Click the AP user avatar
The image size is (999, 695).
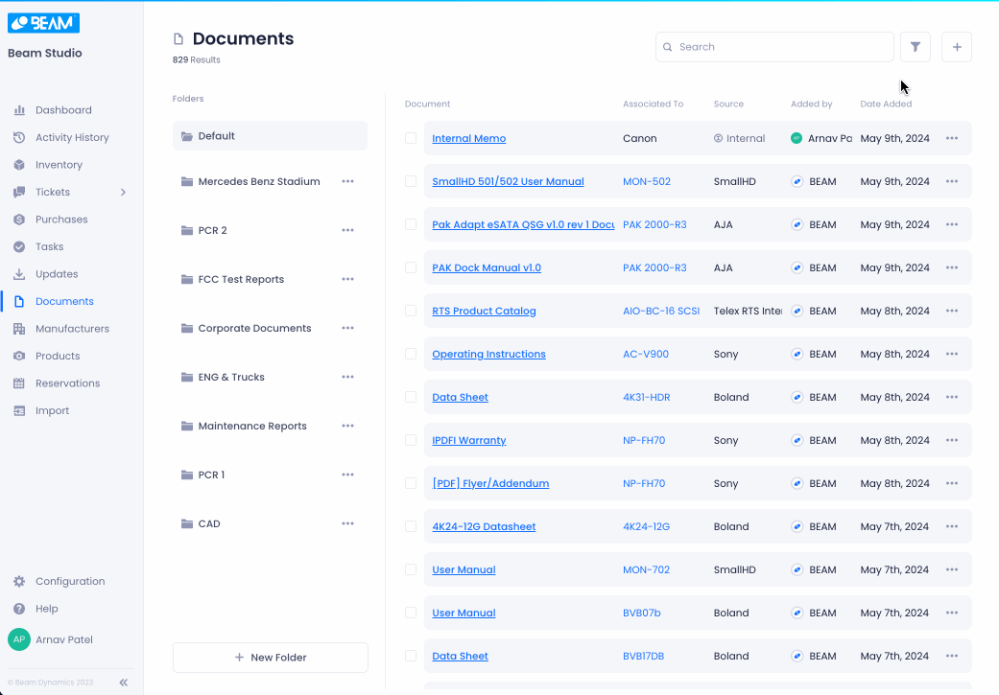point(19,639)
